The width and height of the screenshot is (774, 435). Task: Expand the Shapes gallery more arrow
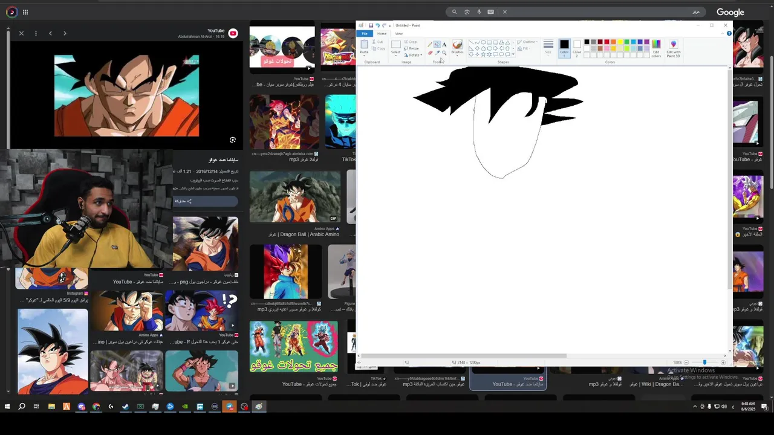513,55
